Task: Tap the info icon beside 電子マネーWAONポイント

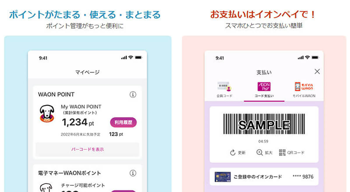Action: [133, 173]
